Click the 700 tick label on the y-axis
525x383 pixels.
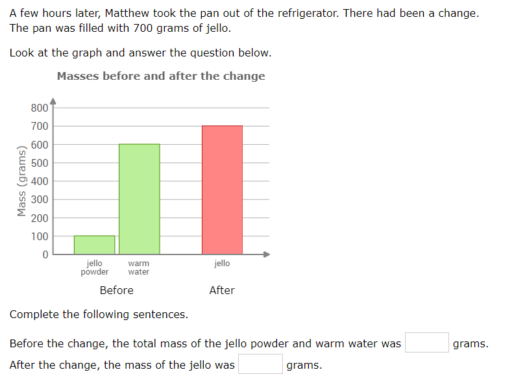[40, 126]
